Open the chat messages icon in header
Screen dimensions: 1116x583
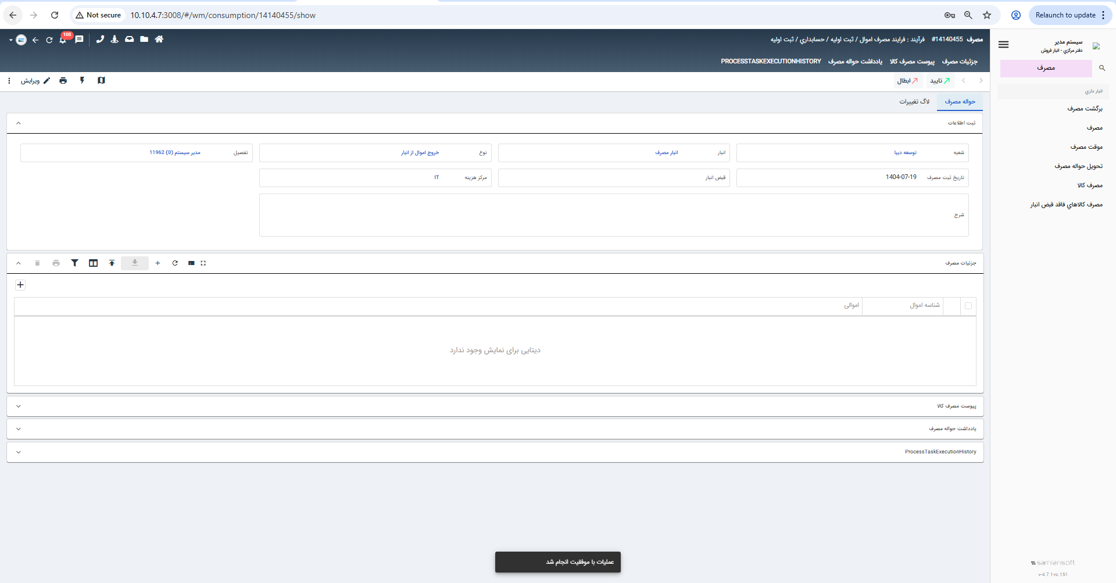click(x=79, y=40)
